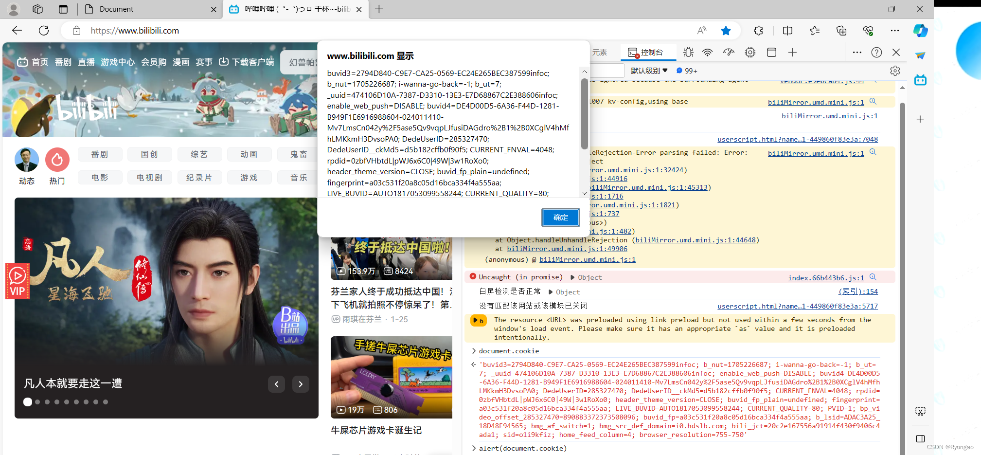Open Copilot from the toolbar
This screenshot has width=981, height=455.
[x=920, y=31]
